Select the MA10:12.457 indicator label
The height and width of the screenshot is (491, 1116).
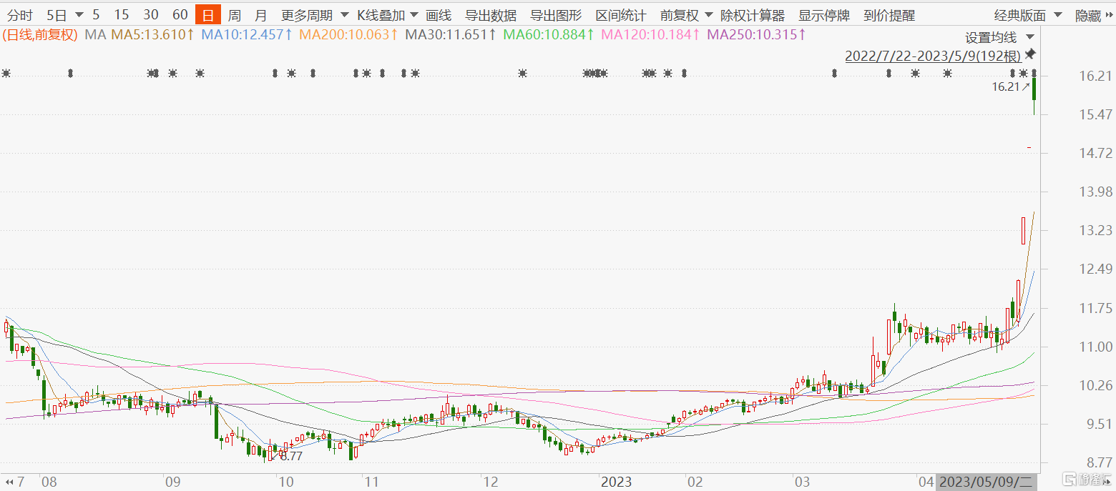click(246, 34)
